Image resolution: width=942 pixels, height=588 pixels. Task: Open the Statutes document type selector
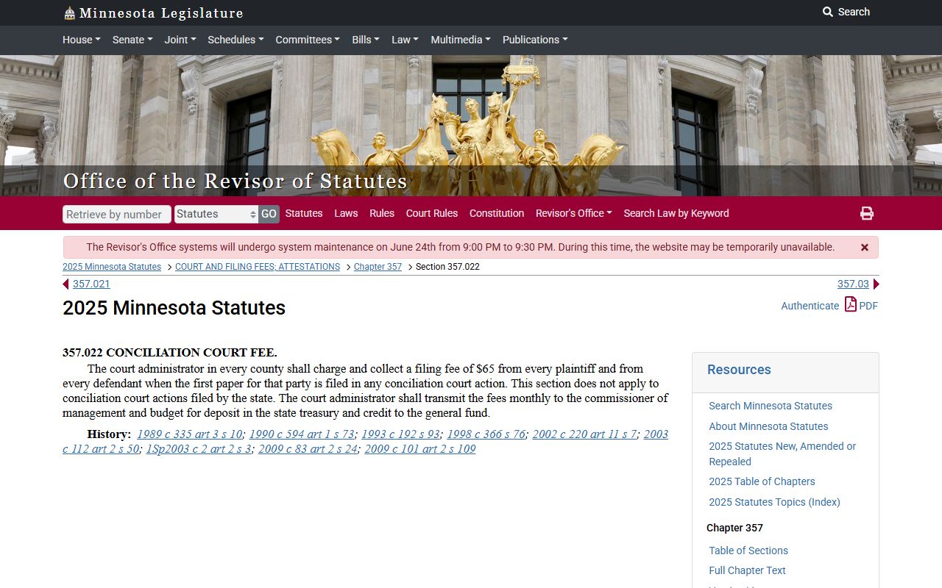click(216, 214)
